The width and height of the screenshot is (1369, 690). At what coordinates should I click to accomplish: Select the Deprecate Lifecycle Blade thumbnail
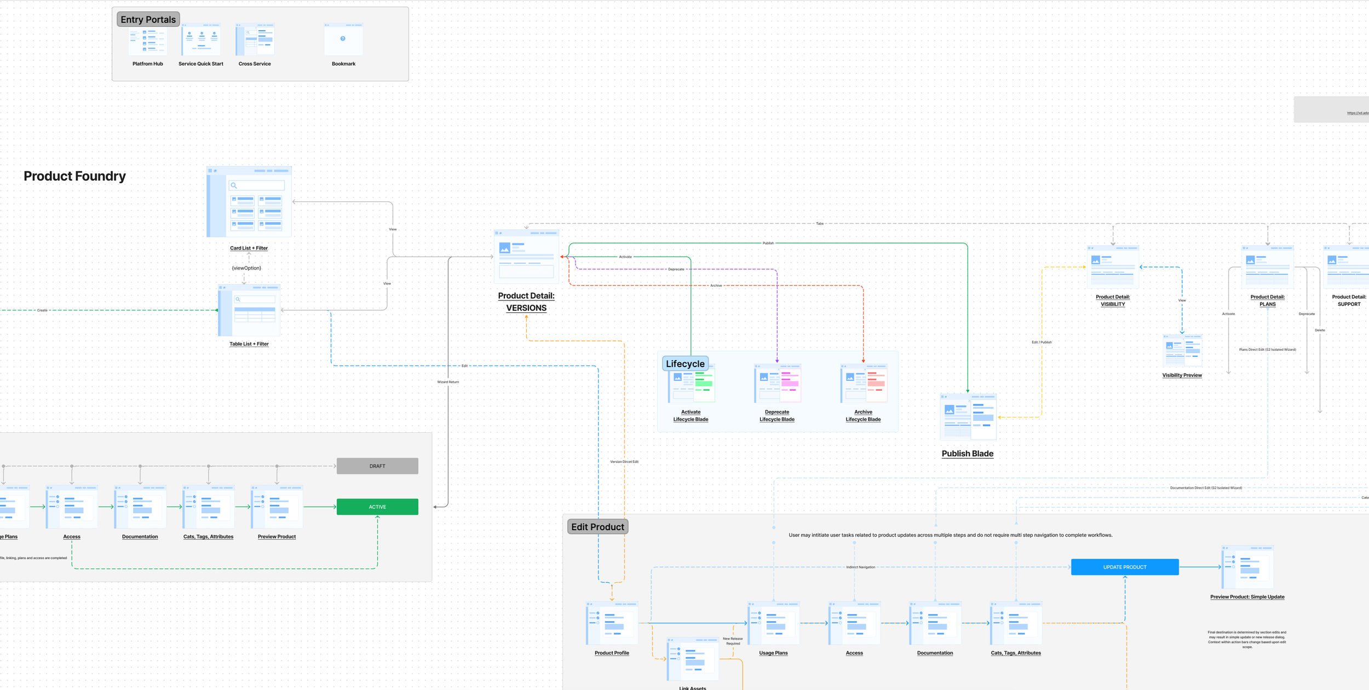(777, 384)
